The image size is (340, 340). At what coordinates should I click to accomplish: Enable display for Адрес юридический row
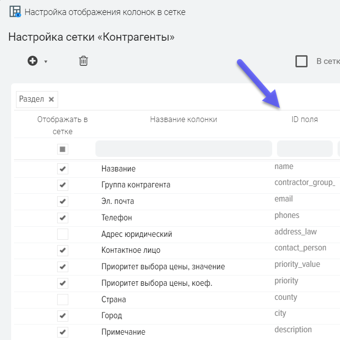point(62,234)
